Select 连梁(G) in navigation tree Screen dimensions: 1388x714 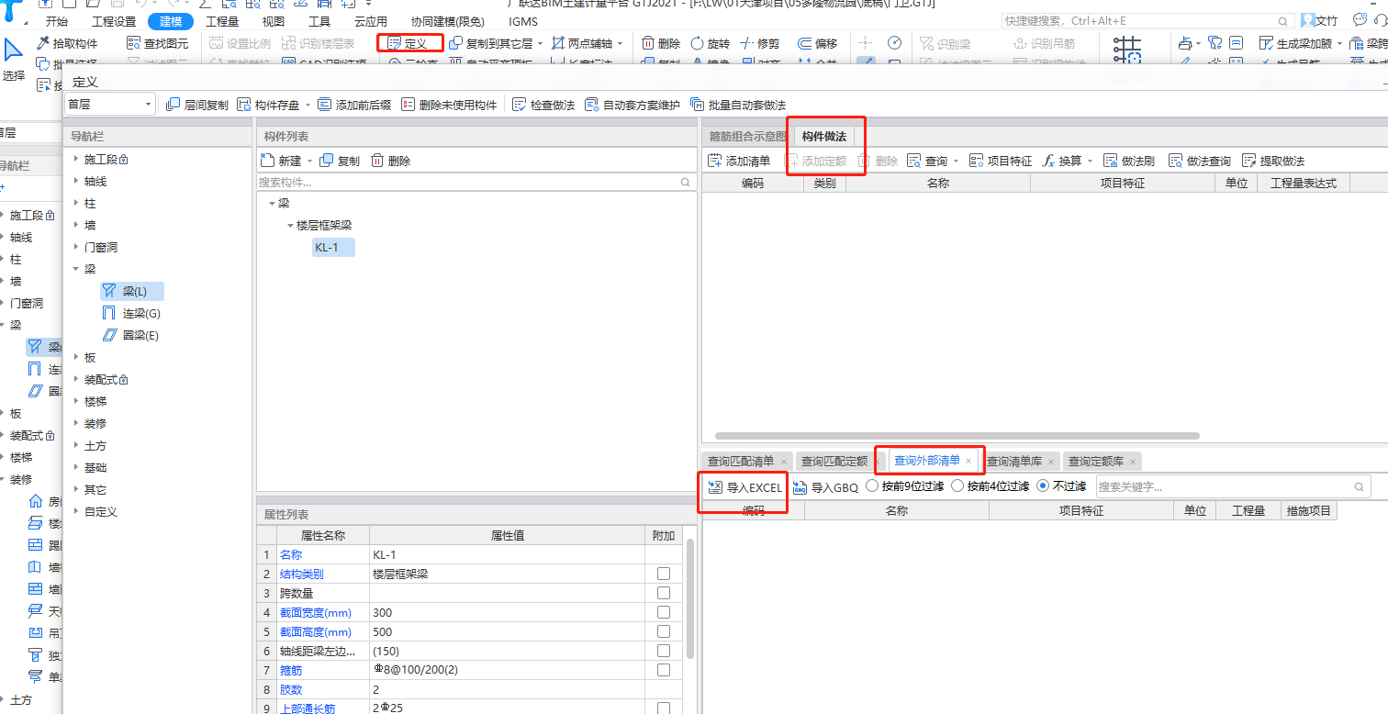[131, 313]
